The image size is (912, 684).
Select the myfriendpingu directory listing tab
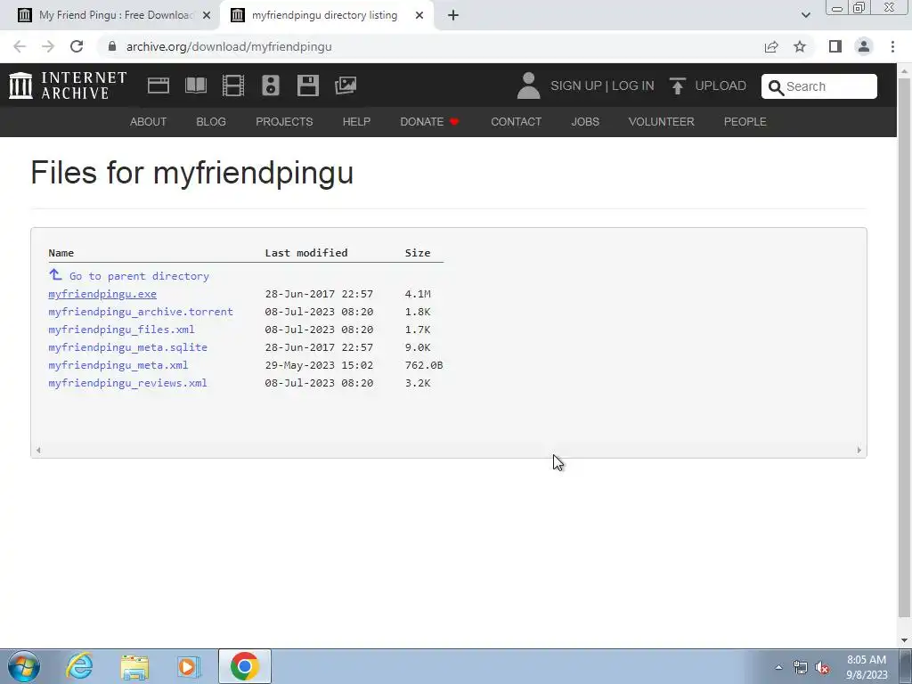pyautogui.click(x=327, y=15)
